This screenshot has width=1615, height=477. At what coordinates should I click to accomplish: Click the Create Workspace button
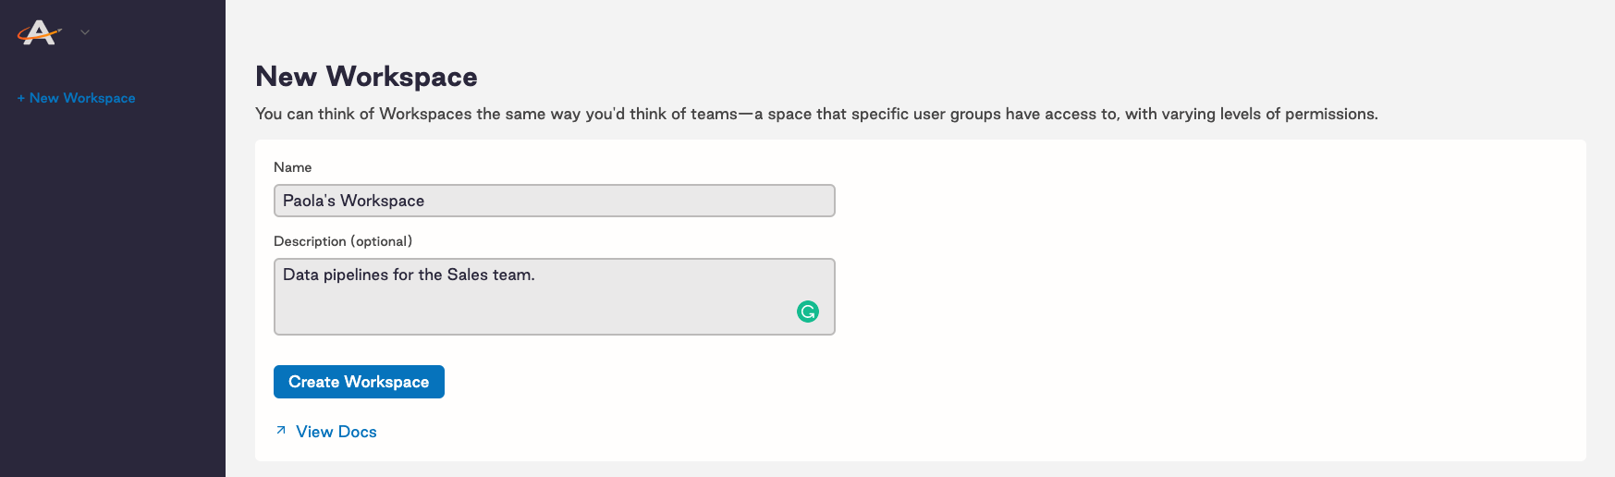(x=359, y=382)
